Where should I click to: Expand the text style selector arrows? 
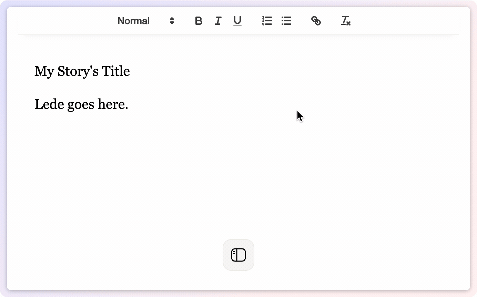(171, 21)
